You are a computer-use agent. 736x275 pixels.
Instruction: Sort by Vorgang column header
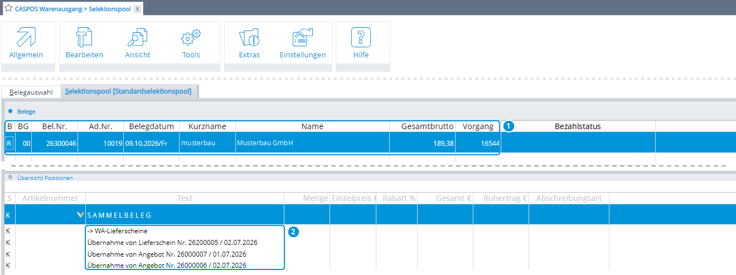pyautogui.click(x=478, y=126)
